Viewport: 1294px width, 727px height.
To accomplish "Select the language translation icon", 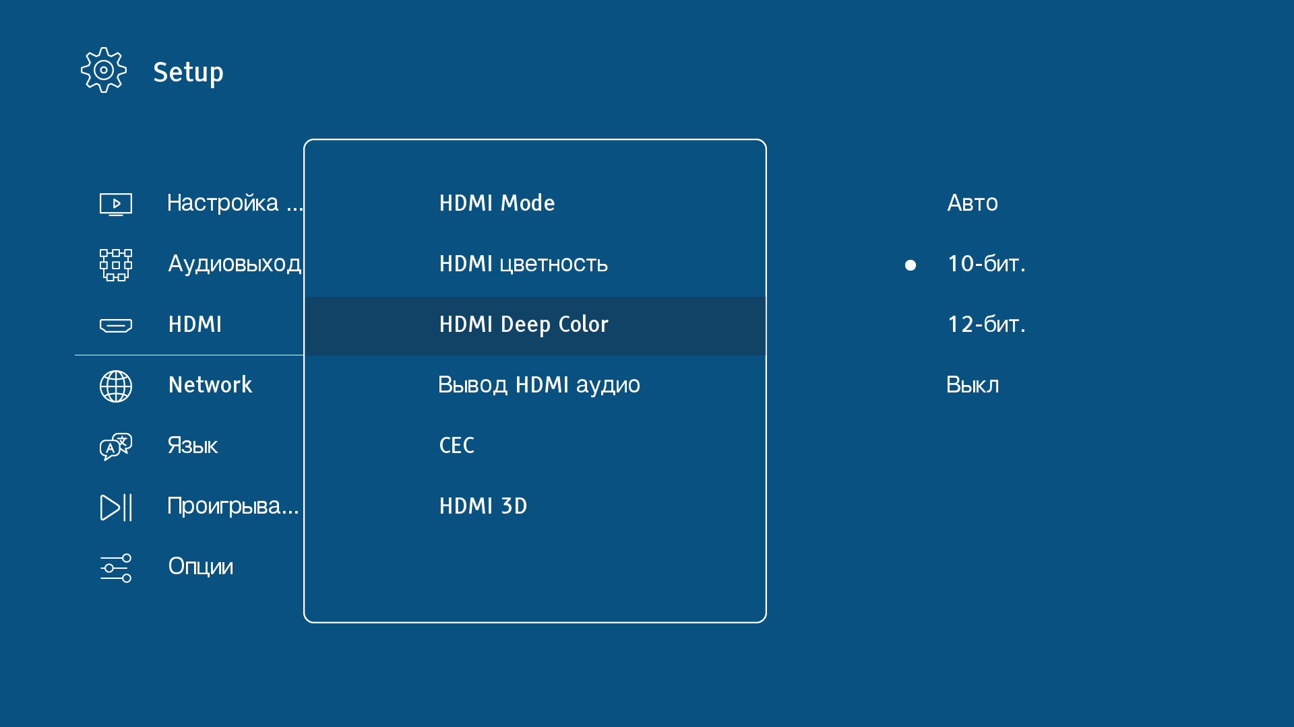I will (115, 446).
